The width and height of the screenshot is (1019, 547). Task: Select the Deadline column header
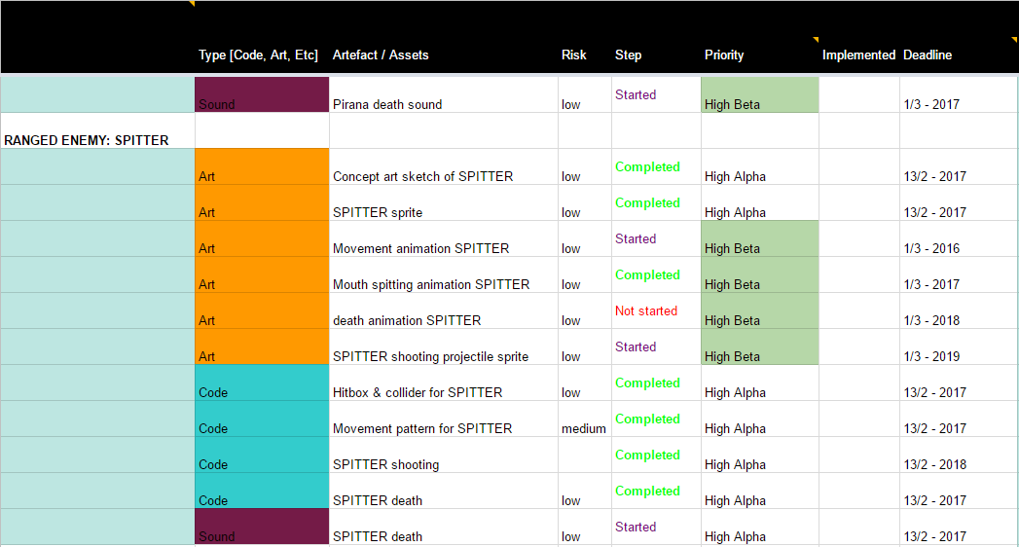coord(928,55)
